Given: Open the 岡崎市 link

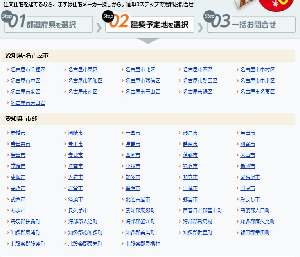Looking at the screenshot, I should tap(75, 133).
